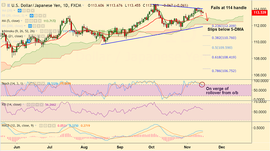The image size is (270, 151).
Task: Click the Oct label on the time axis
Action: pos(152,147)
